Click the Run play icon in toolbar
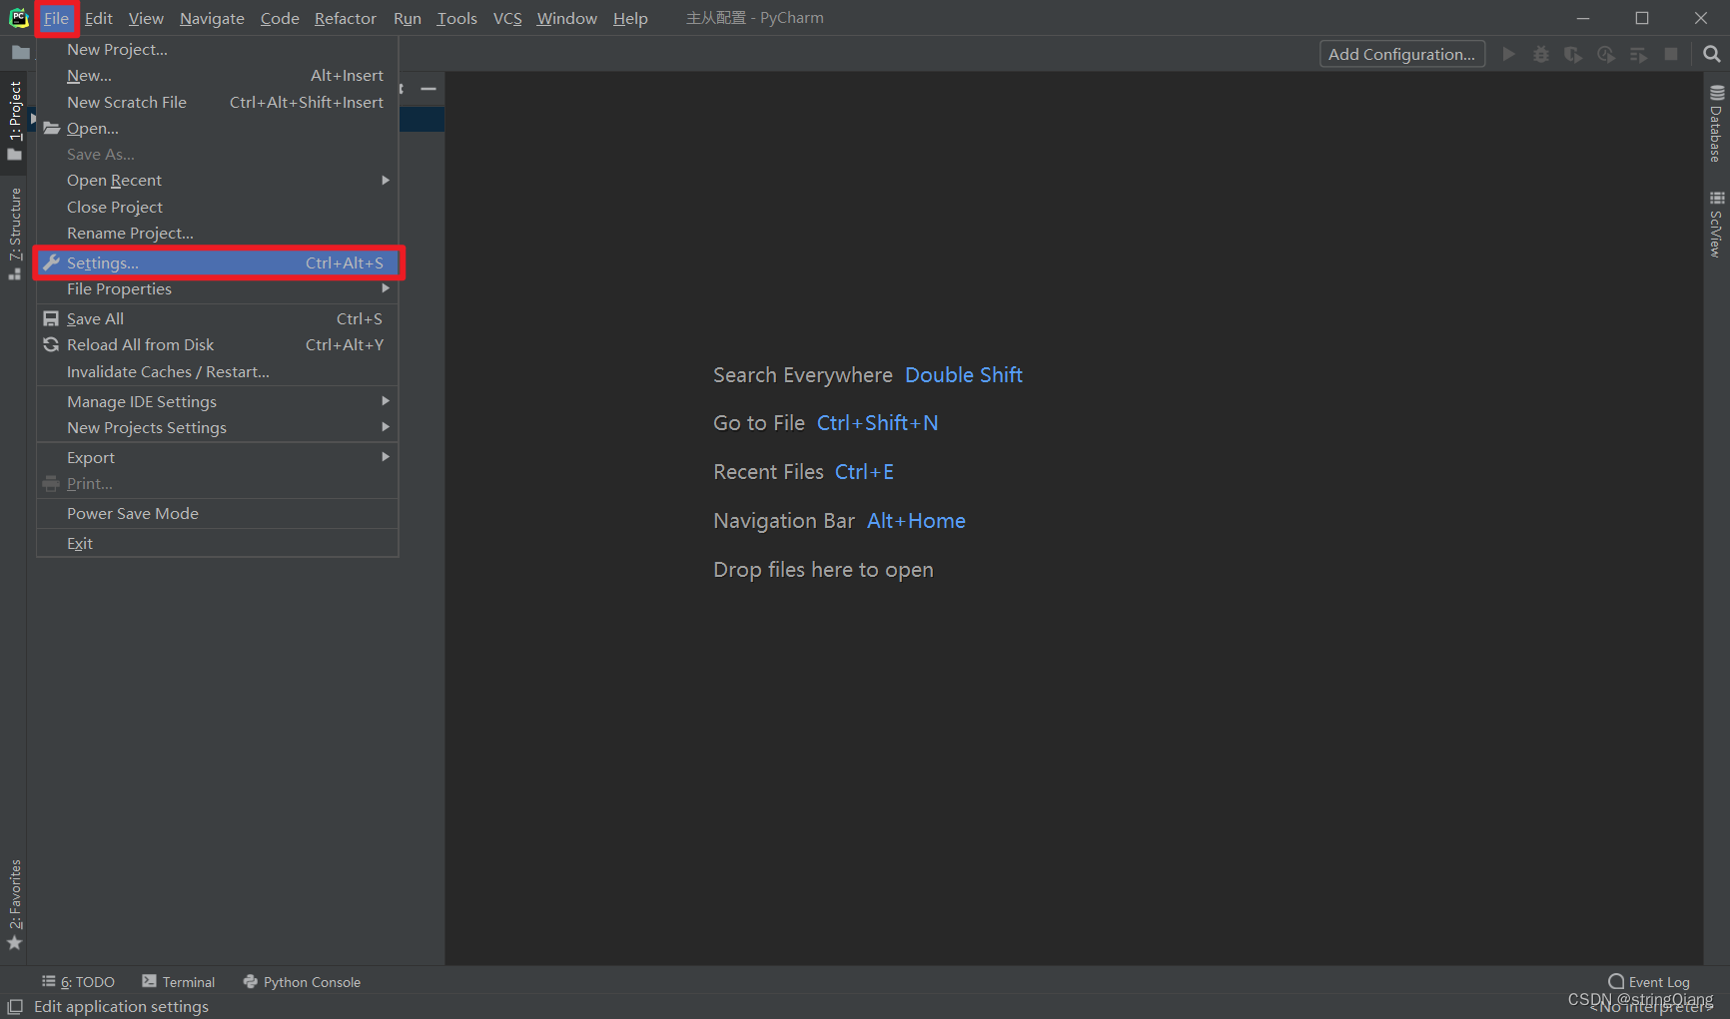1730x1019 pixels. 1508,54
